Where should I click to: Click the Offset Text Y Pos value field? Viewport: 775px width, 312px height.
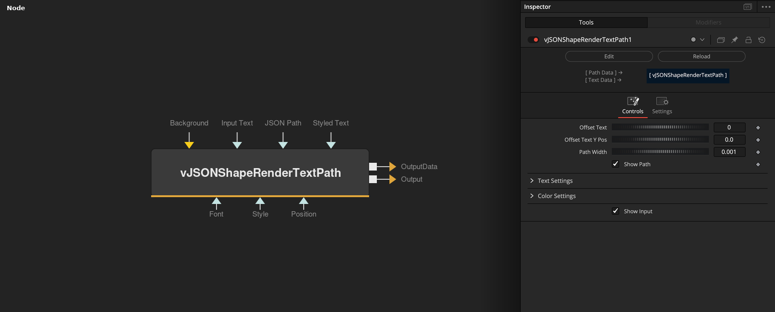click(x=729, y=140)
